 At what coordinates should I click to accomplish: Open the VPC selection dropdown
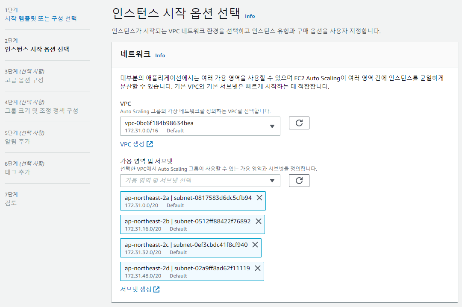click(x=200, y=126)
